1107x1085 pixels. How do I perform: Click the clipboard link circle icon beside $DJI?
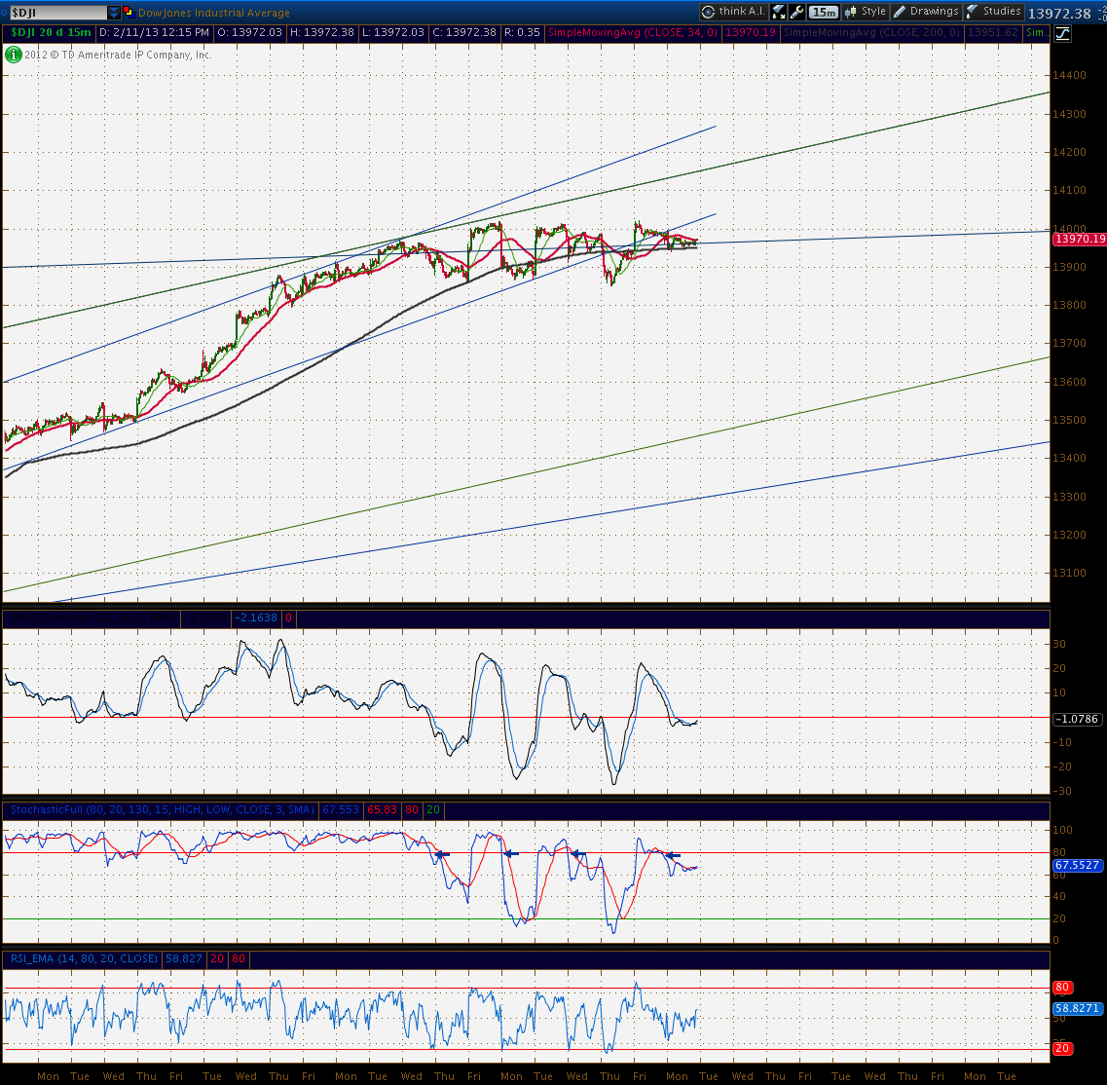(x=4, y=12)
